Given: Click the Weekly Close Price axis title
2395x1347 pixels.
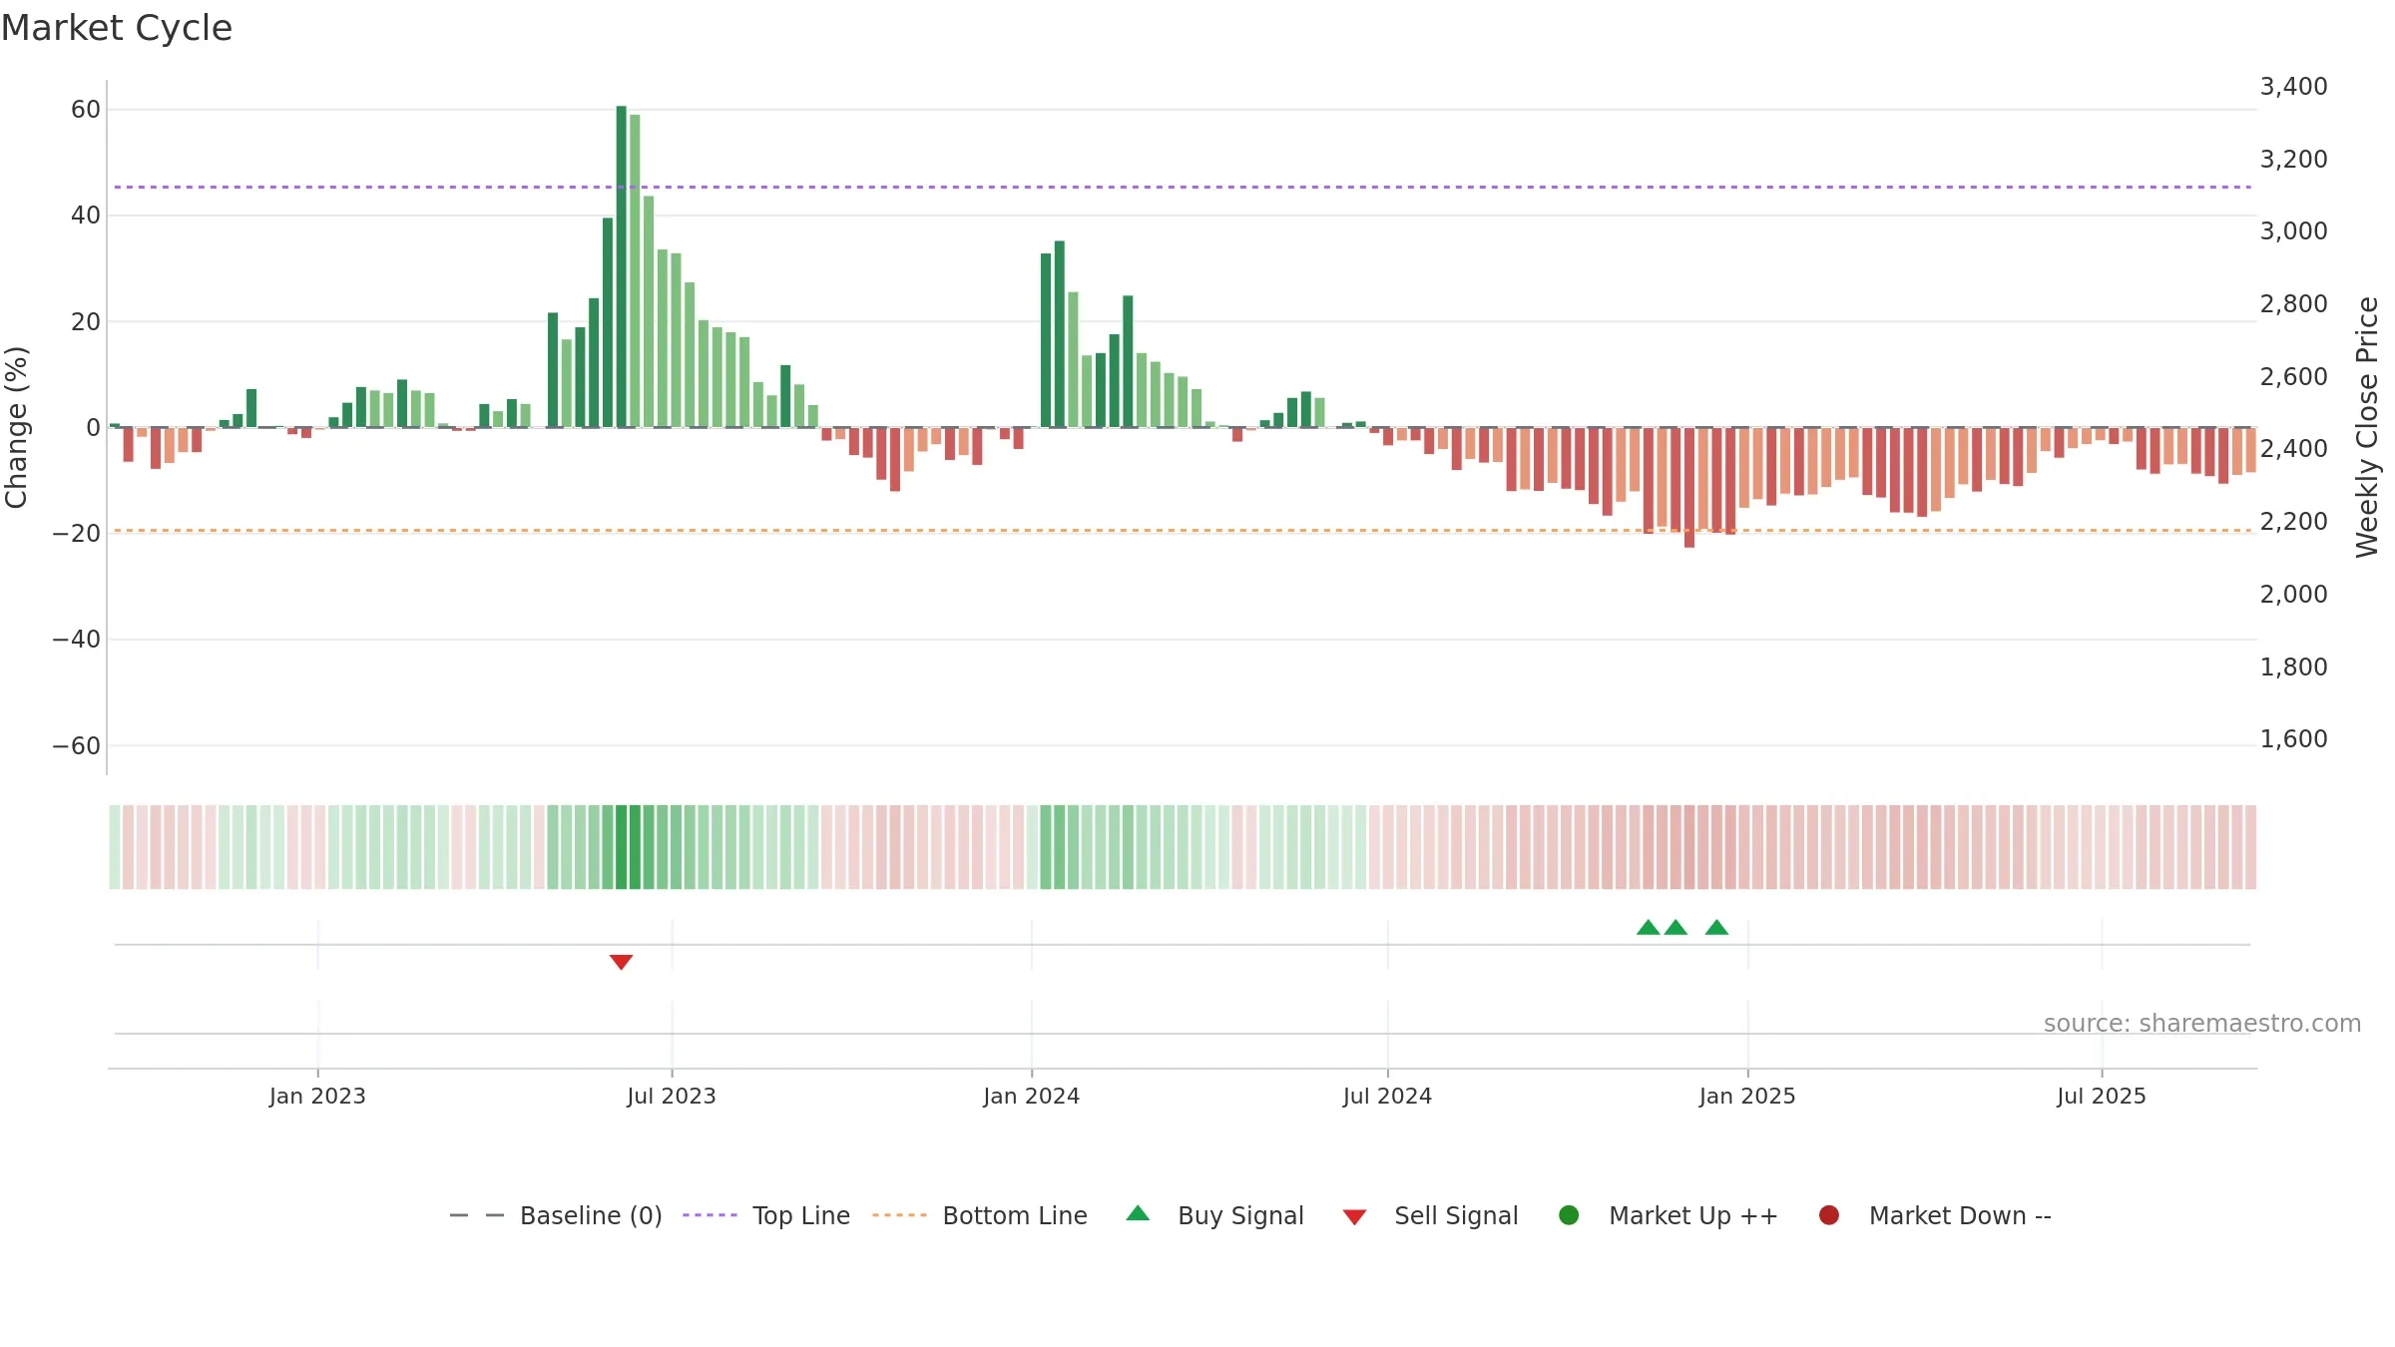Looking at the screenshot, I should 2367,427.
